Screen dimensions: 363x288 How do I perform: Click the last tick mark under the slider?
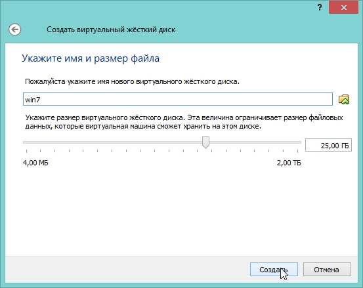[297, 151]
